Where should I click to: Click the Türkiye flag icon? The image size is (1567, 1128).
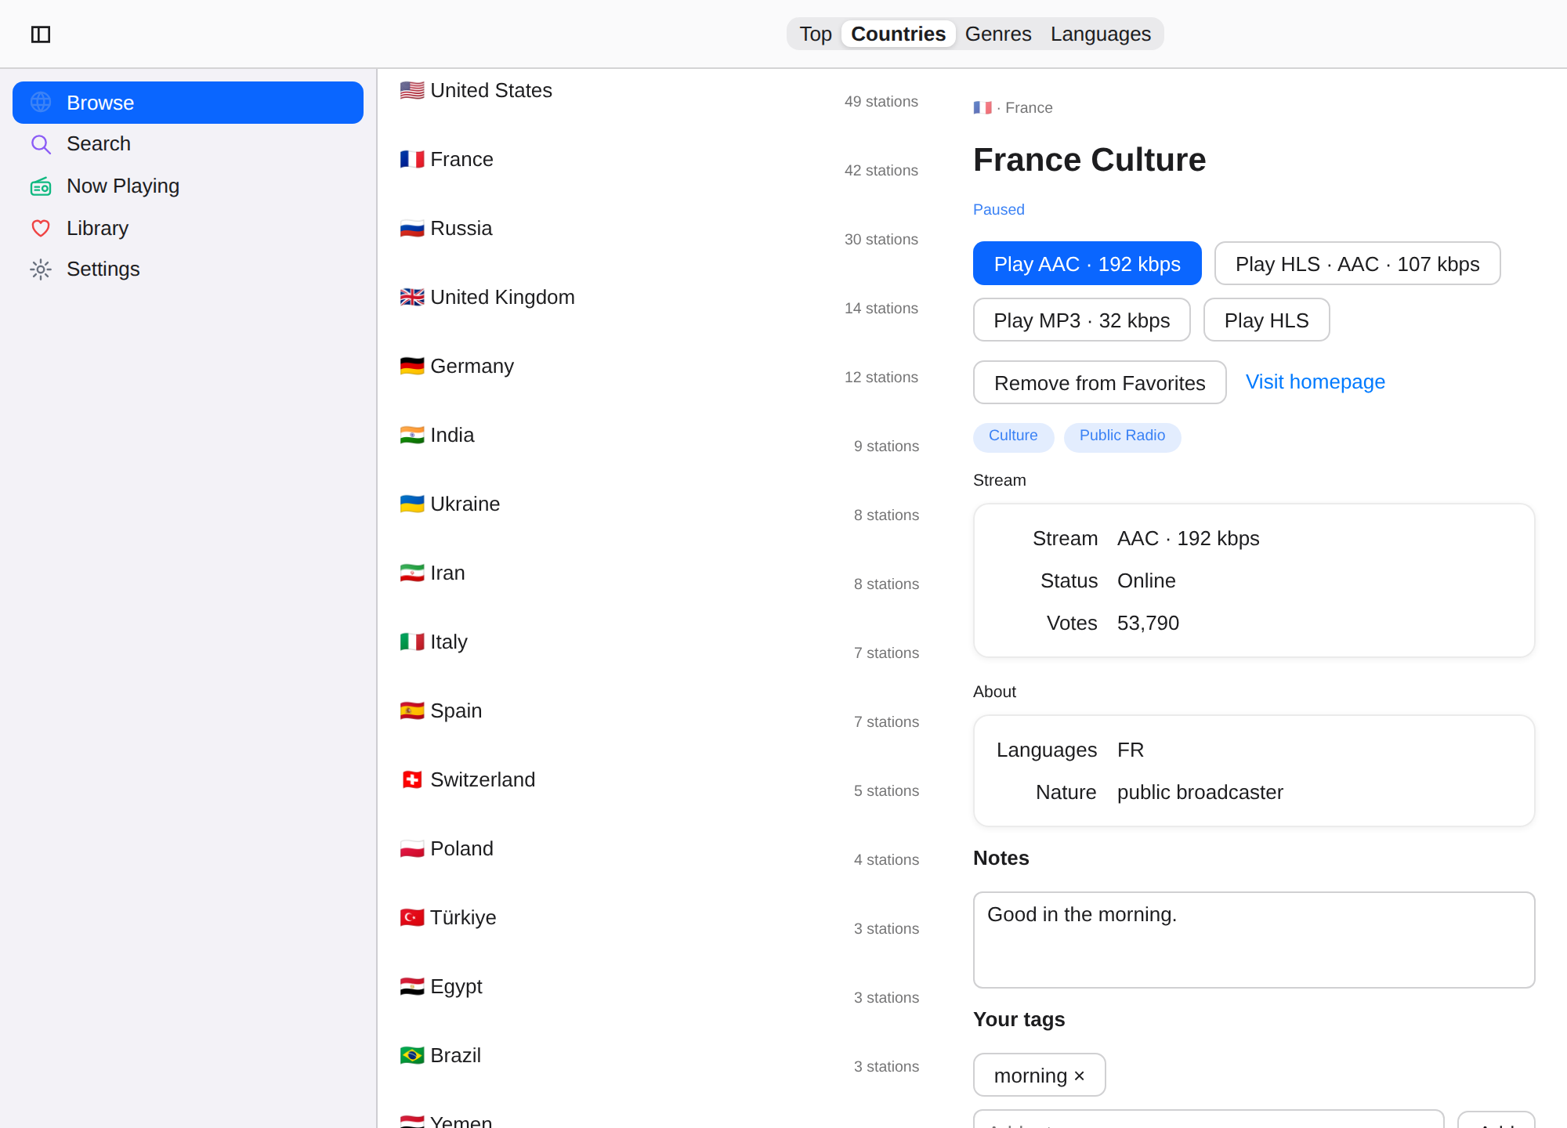click(412, 918)
